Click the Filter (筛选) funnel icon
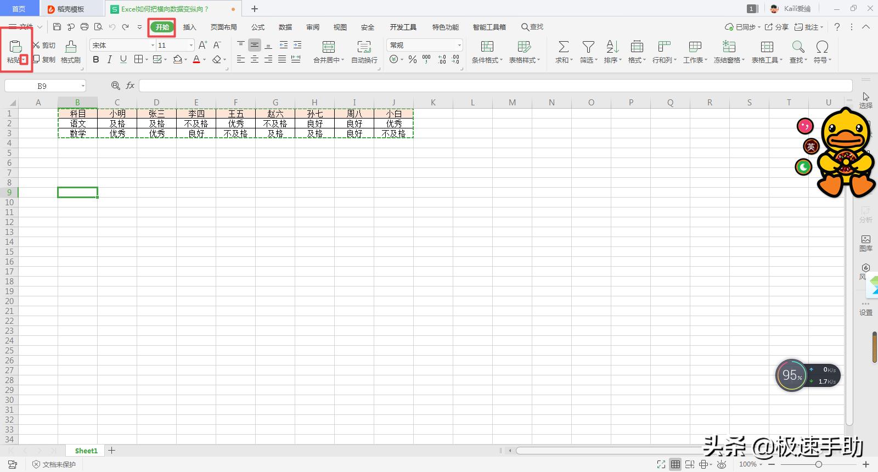The width and height of the screenshot is (878, 472). (588, 47)
